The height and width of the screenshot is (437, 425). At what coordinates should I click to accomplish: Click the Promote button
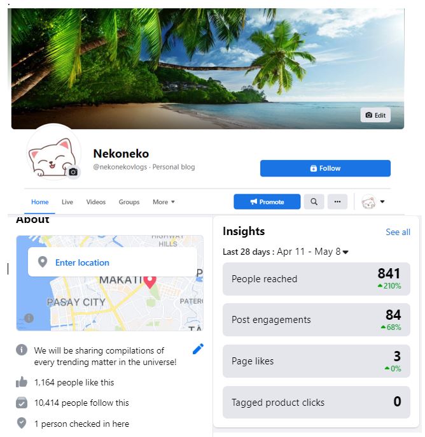[267, 202]
